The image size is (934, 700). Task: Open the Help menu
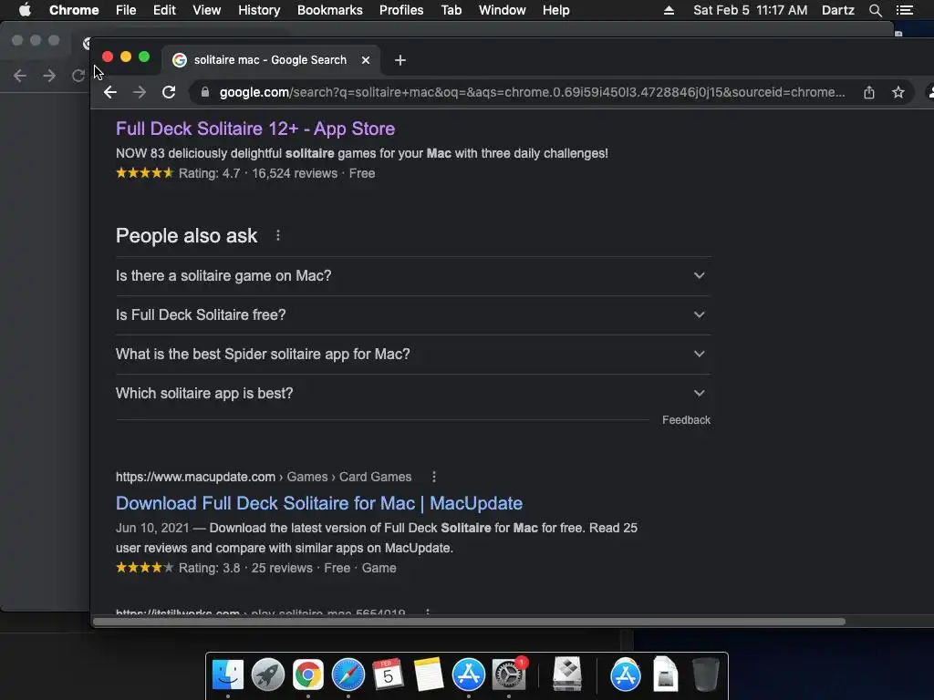(555, 10)
